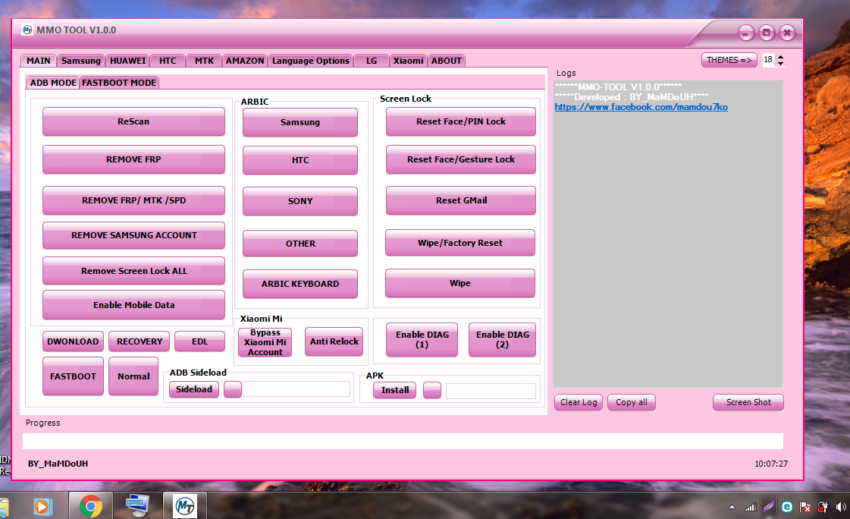The width and height of the screenshot is (850, 519).
Task: Click the Wipe button
Action: 460,283
